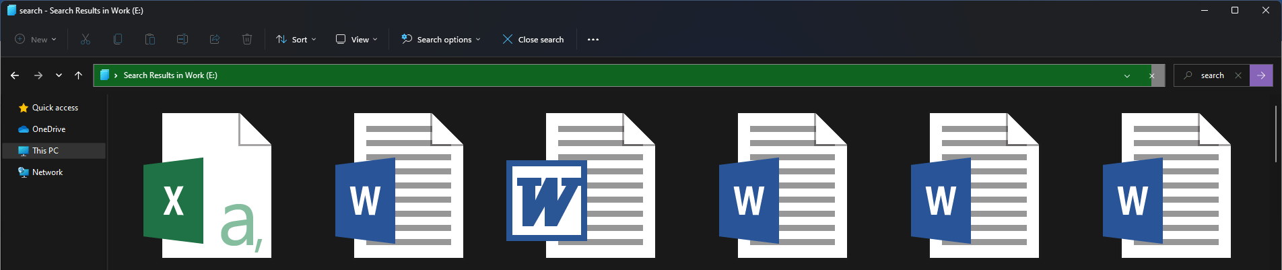Click the Cut scissors icon
Viewport: 1282px width, 270px height.
coord(86,39)
